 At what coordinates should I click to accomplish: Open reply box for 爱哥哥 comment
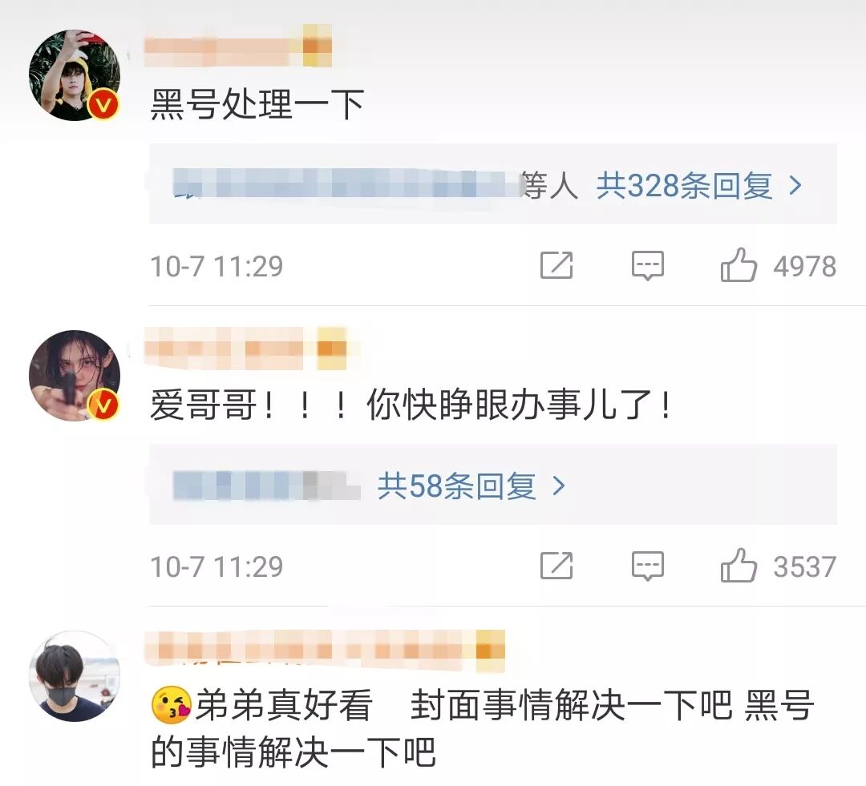647,566
